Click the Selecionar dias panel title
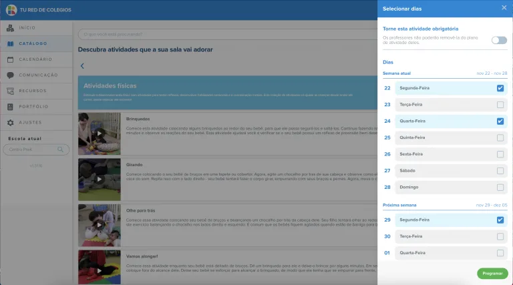The width and height of the screenshot is (513, 285). pos(402,9)
